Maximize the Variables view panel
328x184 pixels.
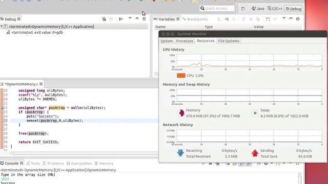[298, 19]
